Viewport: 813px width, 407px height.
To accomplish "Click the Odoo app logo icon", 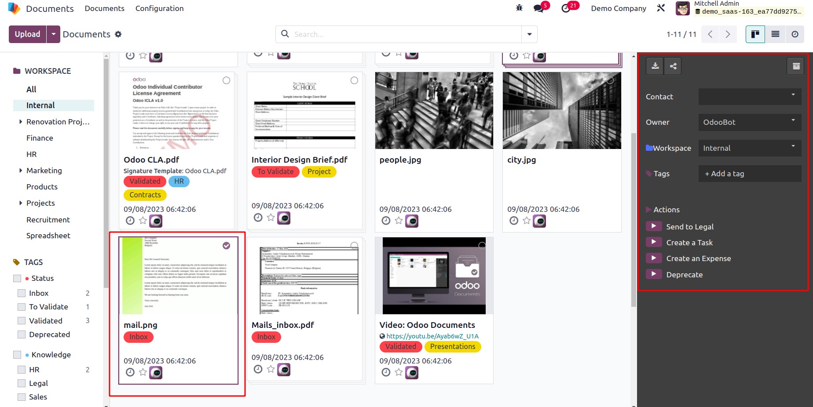I will pos(14,8).
